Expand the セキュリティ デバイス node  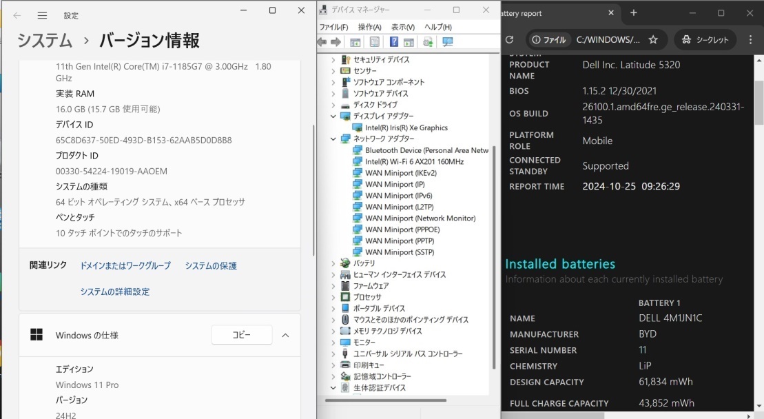(333, 59)
